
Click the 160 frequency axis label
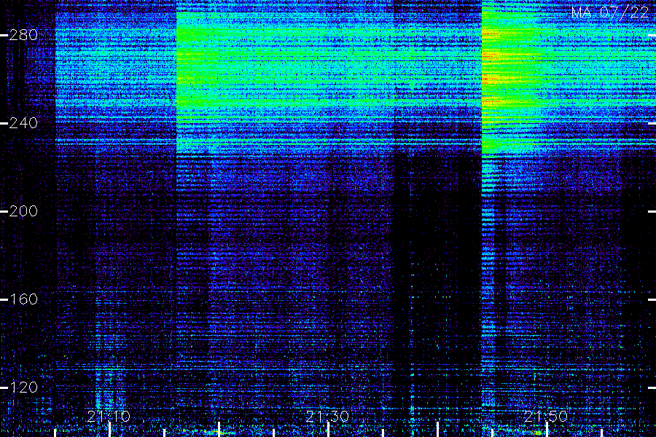(23, 299)
